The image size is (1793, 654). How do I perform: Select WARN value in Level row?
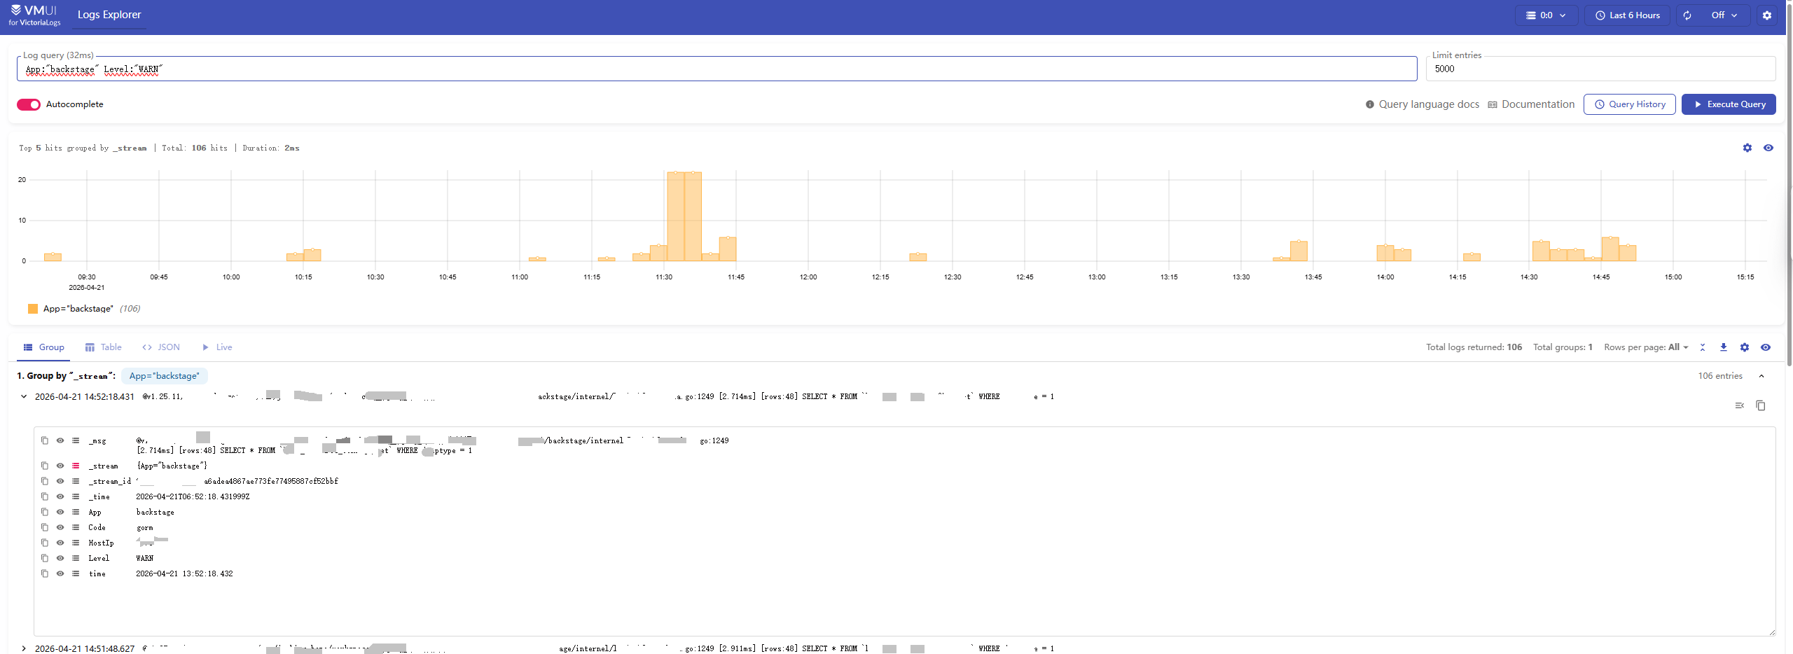[x=144, y=558]
